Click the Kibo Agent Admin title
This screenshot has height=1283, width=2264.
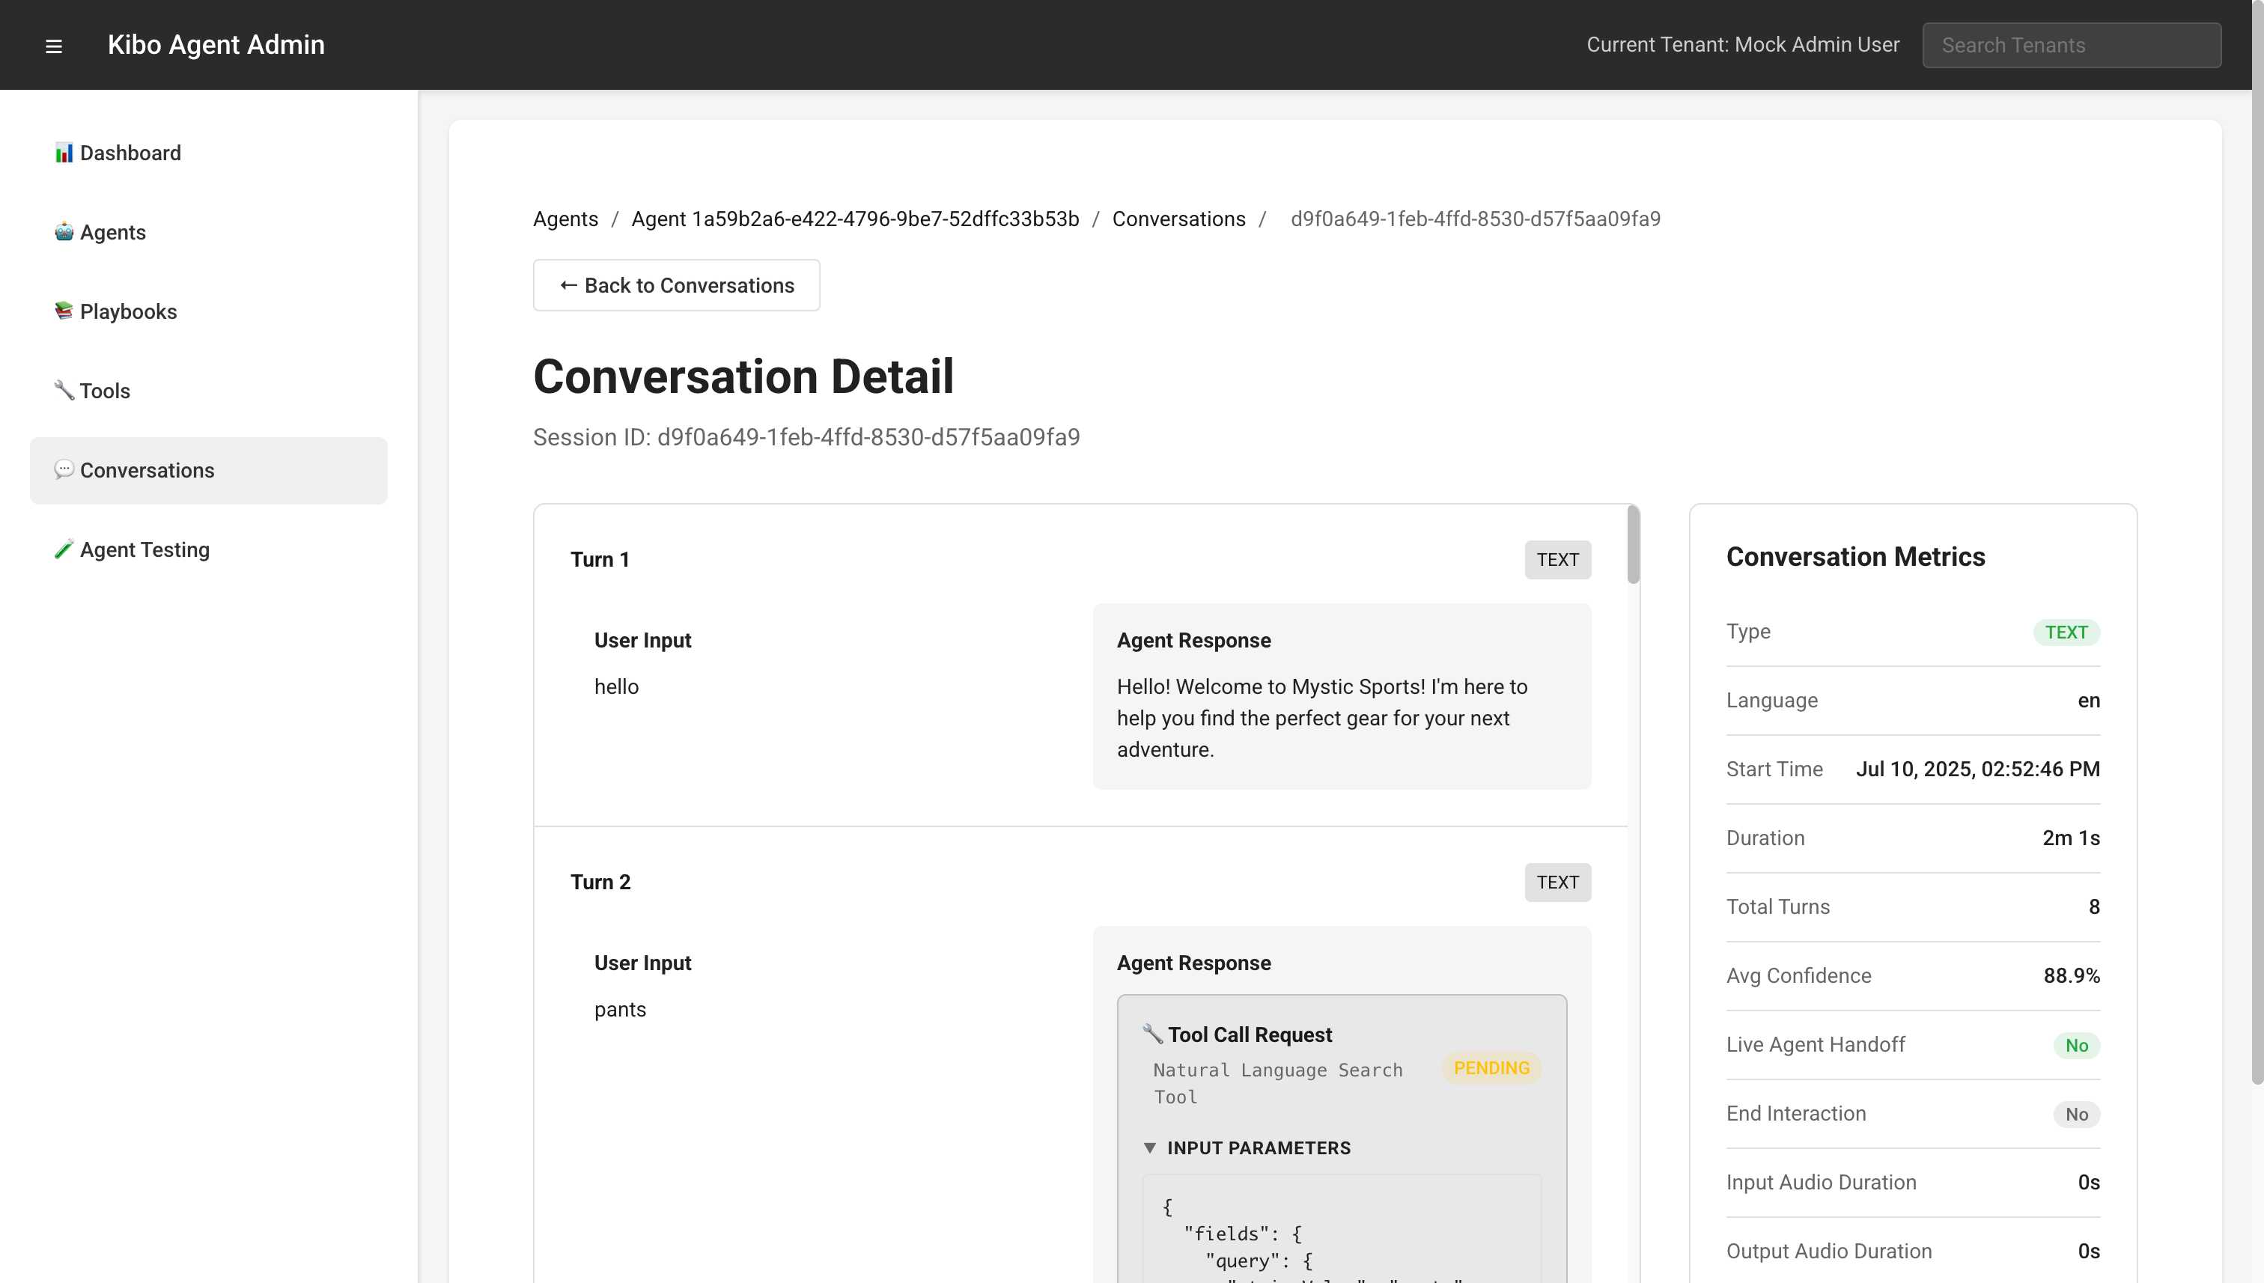point(216,45)
